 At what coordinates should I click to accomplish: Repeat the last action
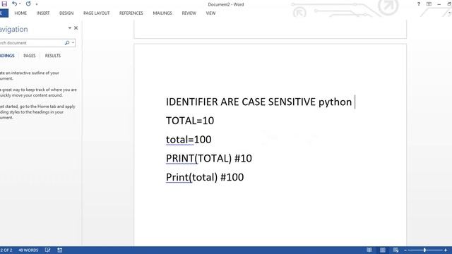tap(28, 4)
